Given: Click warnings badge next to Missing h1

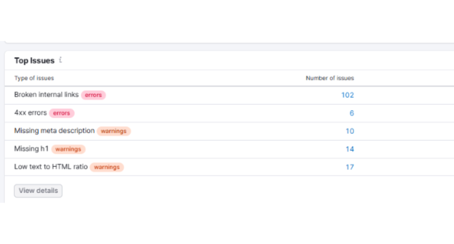Looking at the screenshot, I should 69,149.
